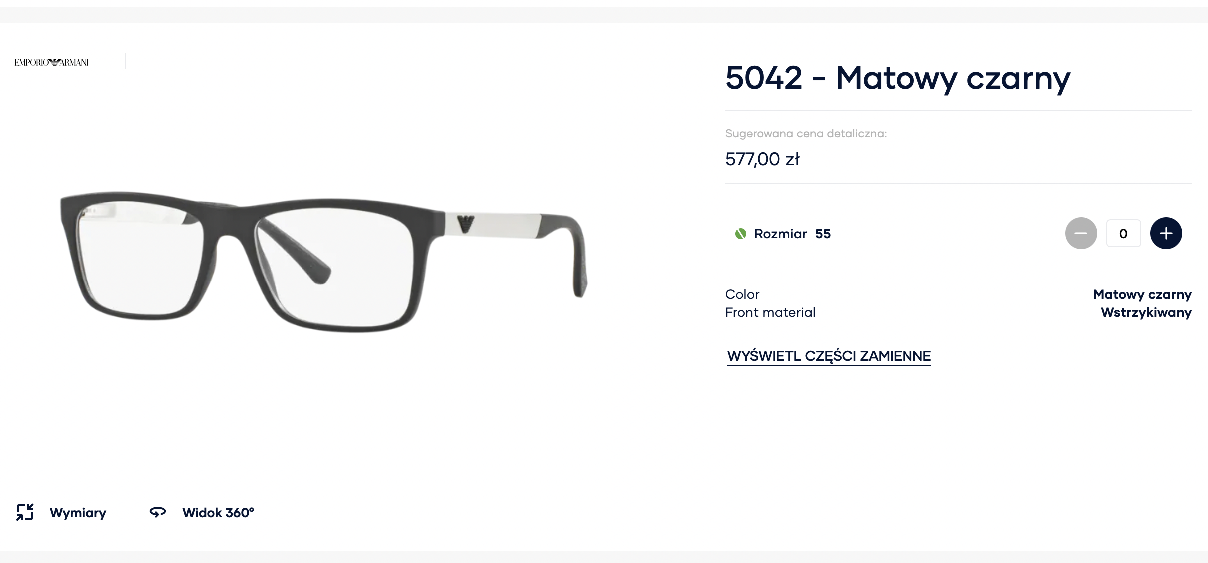Click the Widok 360° text label
The height and width of the screenshot is (563, 1208).
pos(218,513)
